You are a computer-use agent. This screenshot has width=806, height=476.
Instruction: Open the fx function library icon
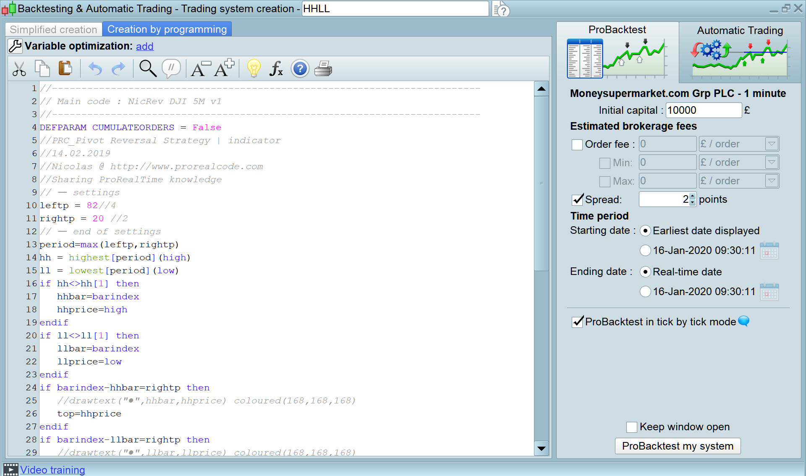click(x=276, y=68)
